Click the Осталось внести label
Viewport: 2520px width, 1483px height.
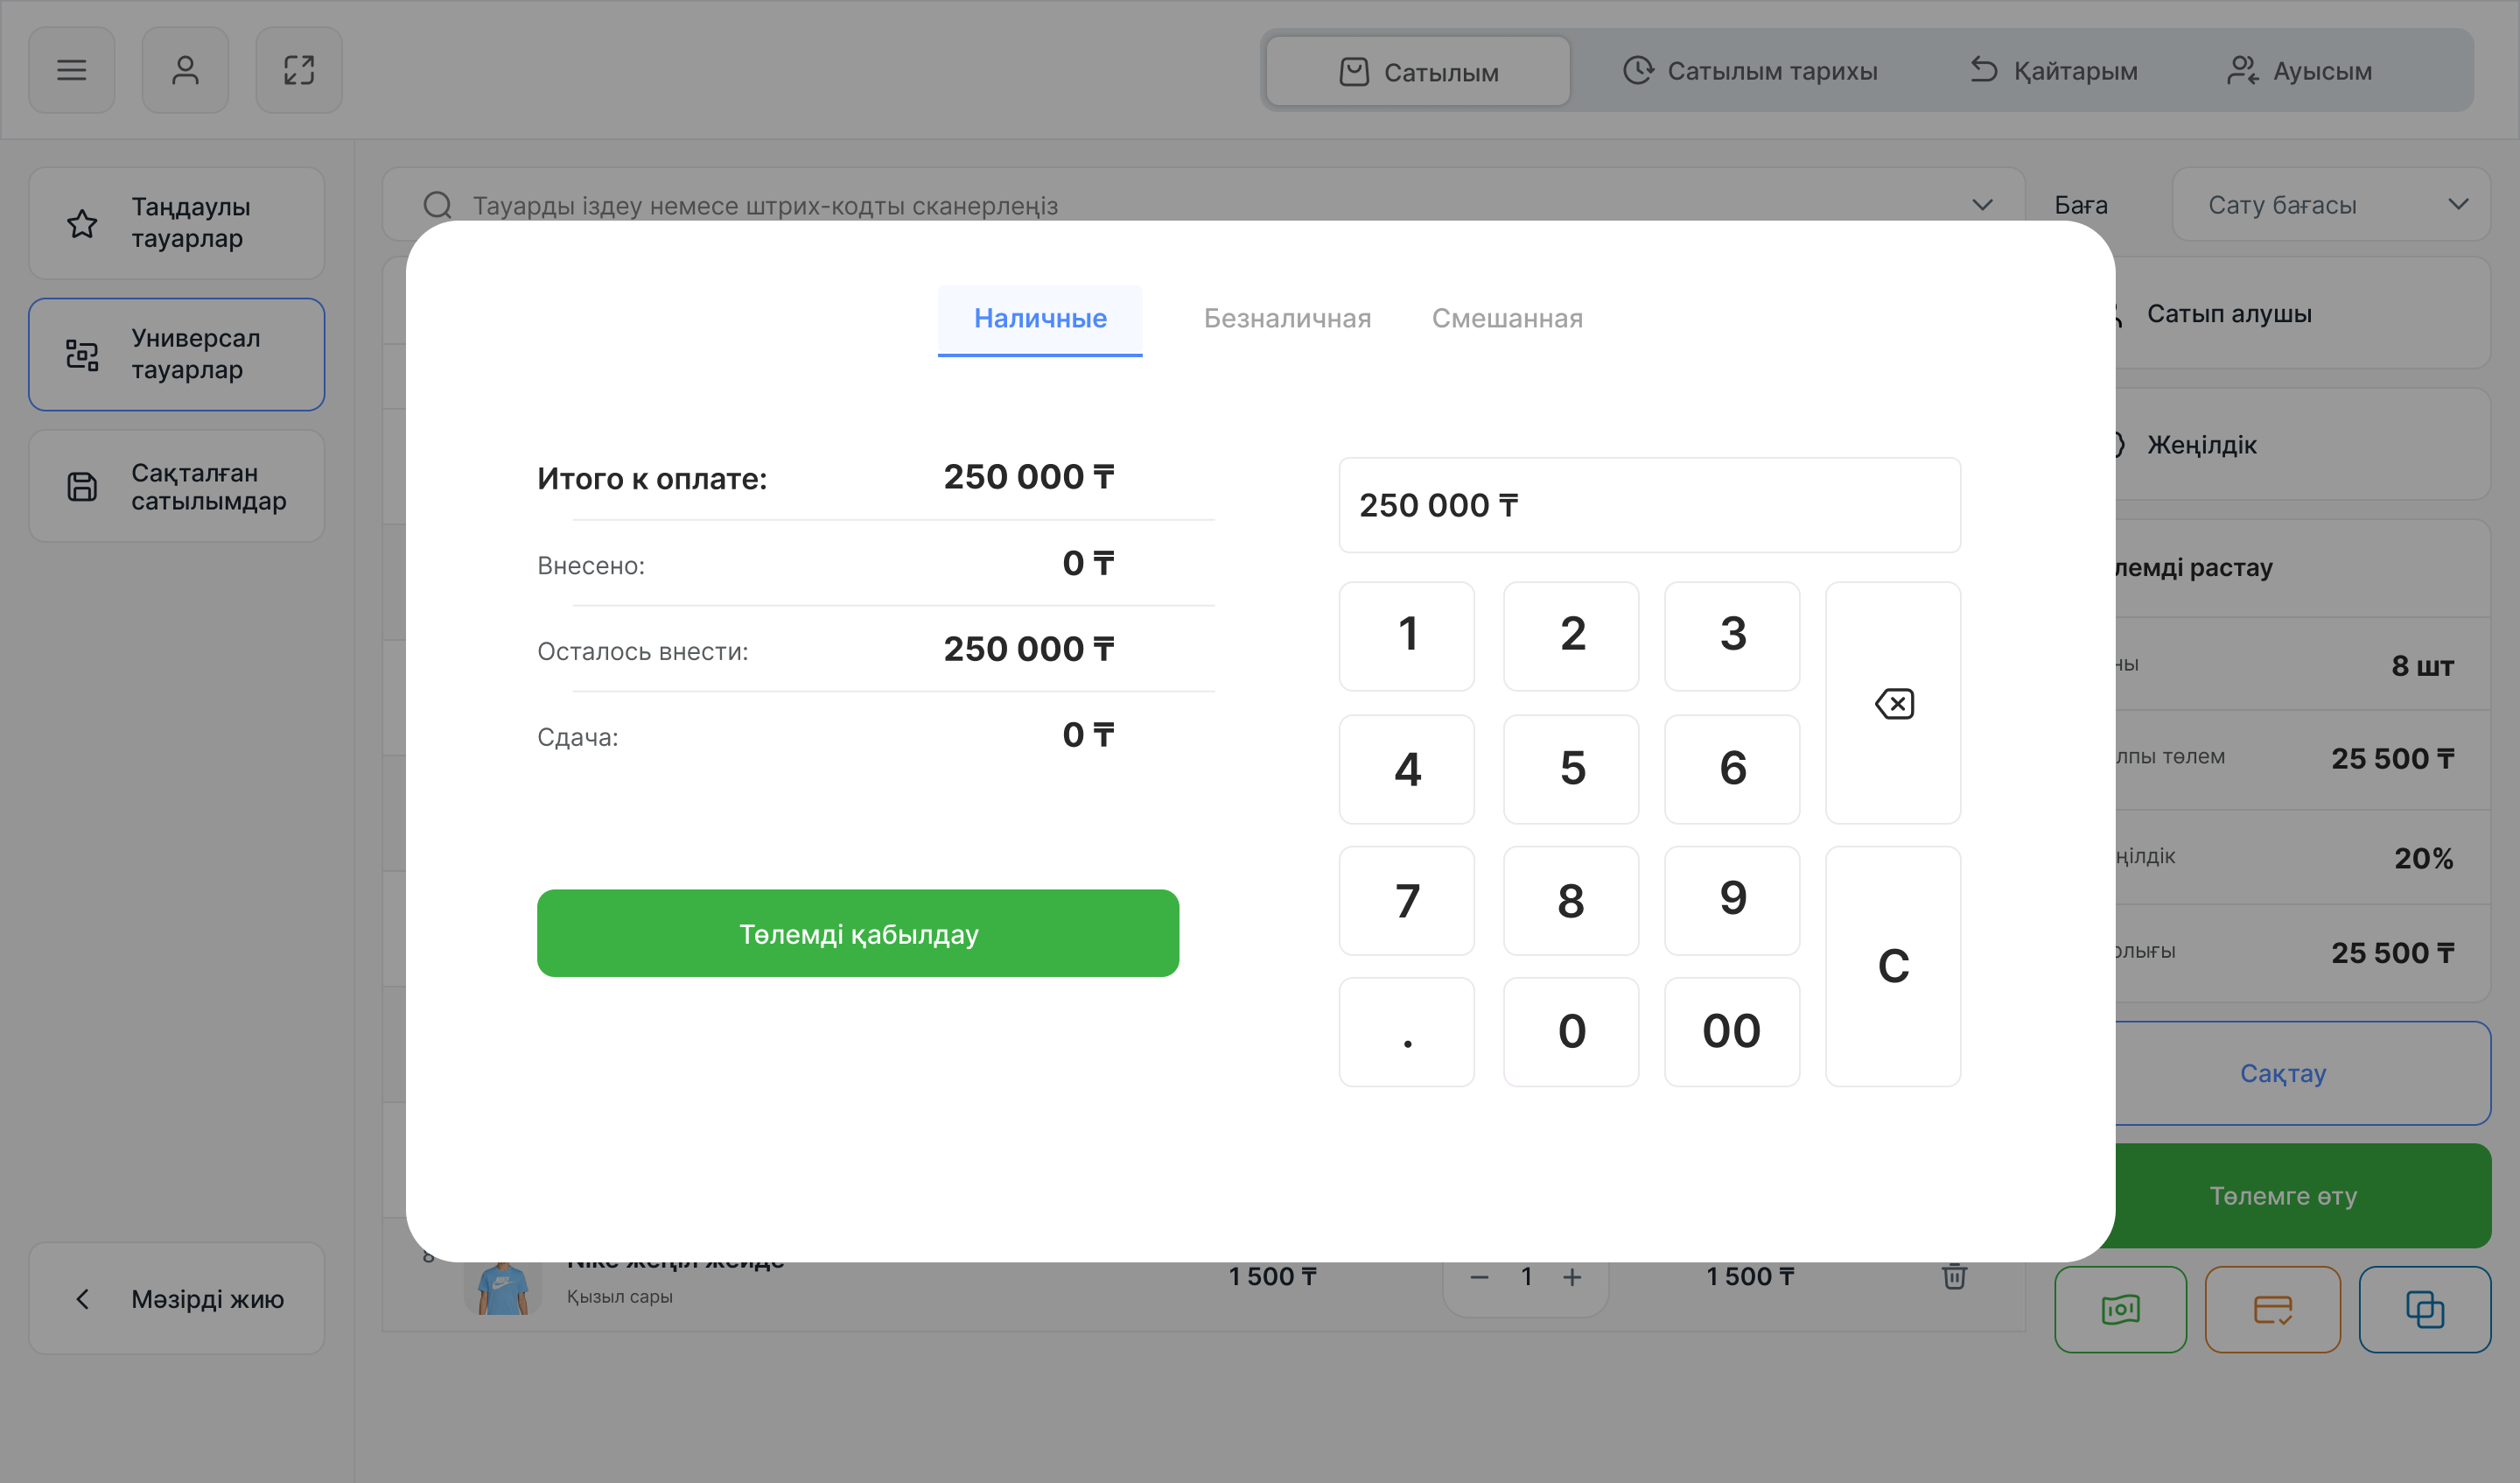(643, 651)
